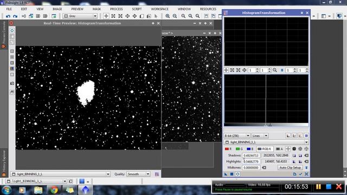
Task: Open the Windows Start menu orb
Action: (7, 190)
